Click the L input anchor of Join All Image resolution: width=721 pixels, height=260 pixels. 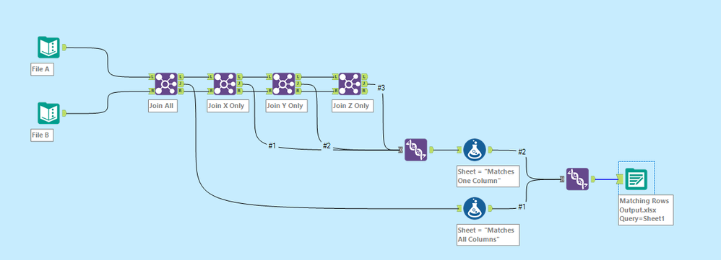pos(151,76)
